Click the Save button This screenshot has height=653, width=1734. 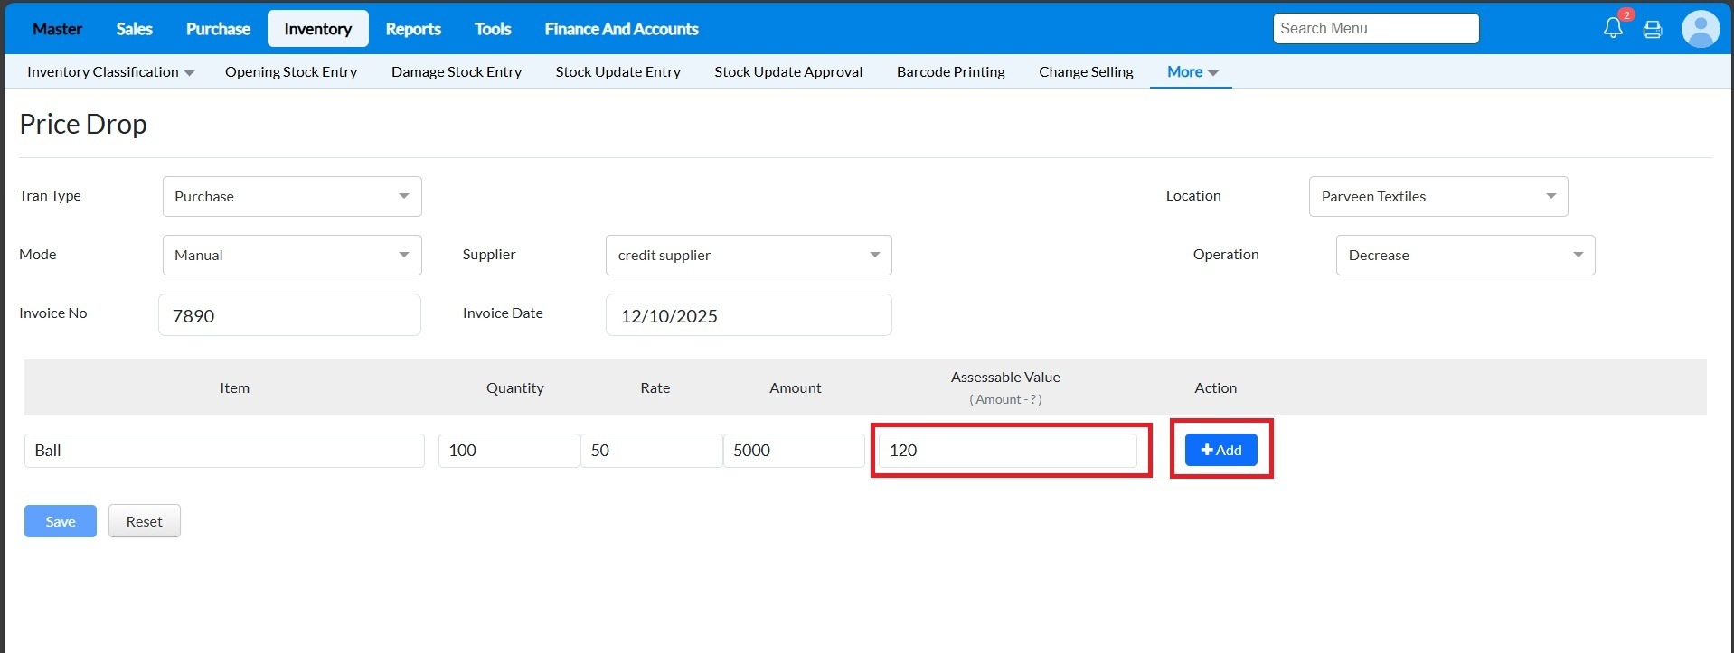60,521
